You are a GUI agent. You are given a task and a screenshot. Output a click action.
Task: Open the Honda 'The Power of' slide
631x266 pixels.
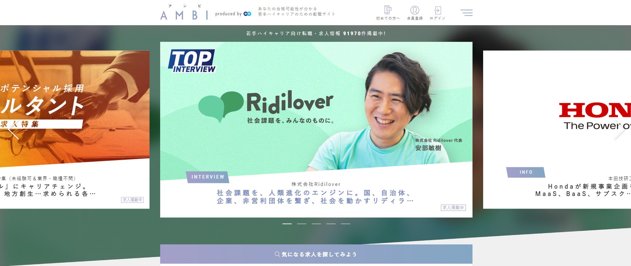pos(557,130)
